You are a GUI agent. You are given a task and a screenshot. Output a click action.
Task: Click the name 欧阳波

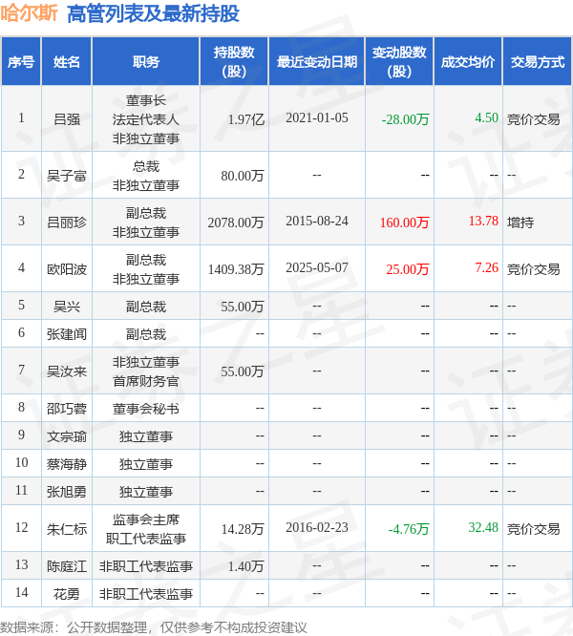click(67, 269)
